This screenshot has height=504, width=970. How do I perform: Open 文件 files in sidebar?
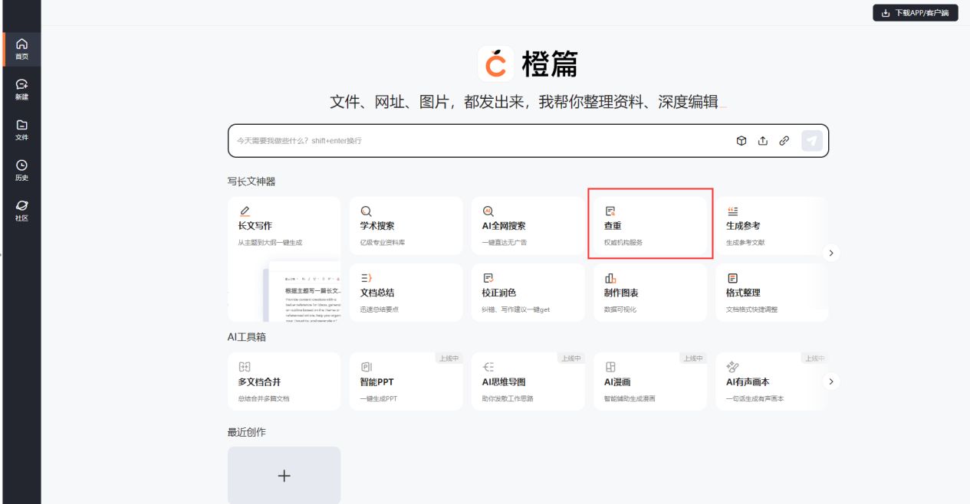tap(21, 130)
